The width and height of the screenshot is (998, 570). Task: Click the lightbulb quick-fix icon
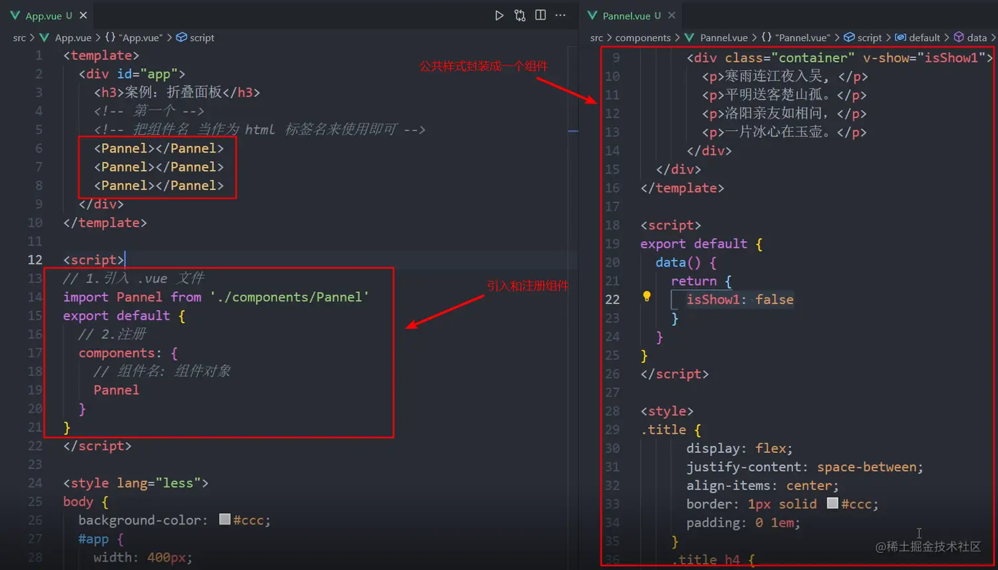click(647, 297)
